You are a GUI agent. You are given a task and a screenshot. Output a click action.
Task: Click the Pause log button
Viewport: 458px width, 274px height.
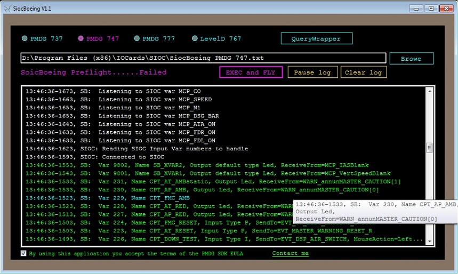coord(312,72)
